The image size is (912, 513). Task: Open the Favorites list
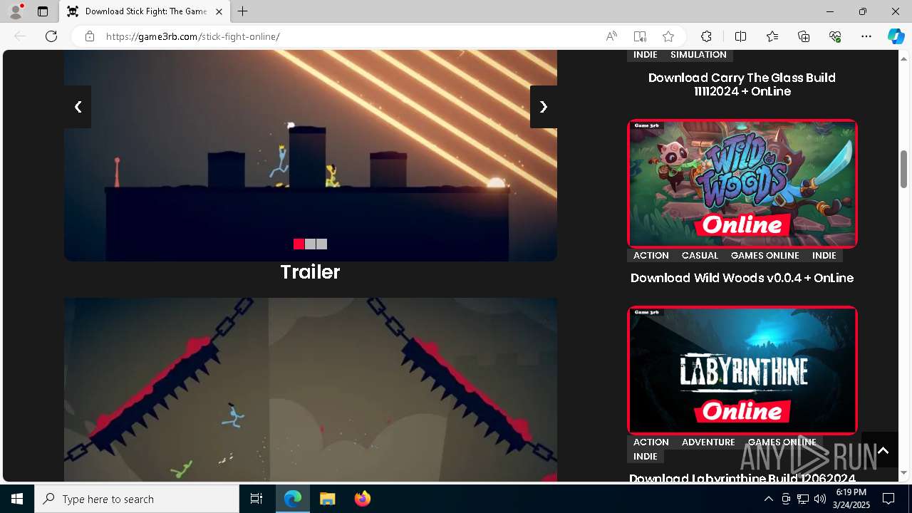coord(772,36)
